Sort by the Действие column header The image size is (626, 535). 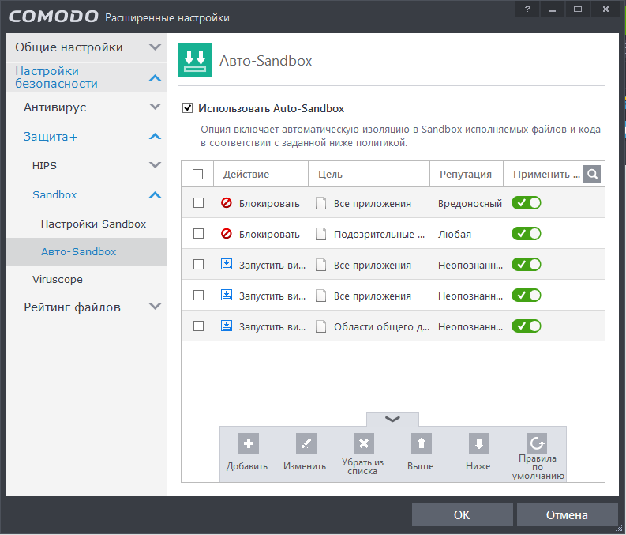(x=261, y=174)
